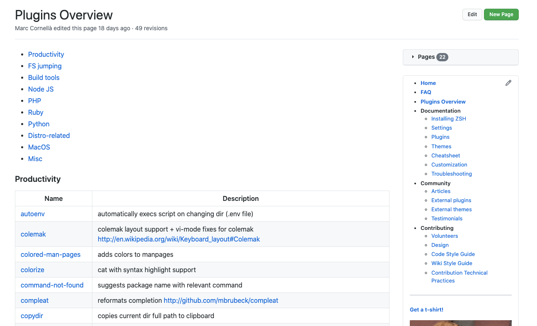Open the copydir plugin link
Image resolution: width=537 pixels, height=326 pixels.
tap(32, 316)
